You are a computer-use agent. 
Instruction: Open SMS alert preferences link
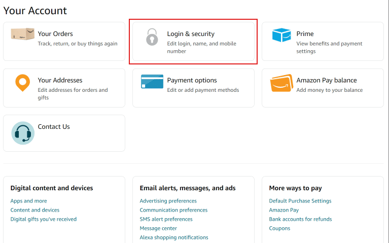(x=166, y=219)
